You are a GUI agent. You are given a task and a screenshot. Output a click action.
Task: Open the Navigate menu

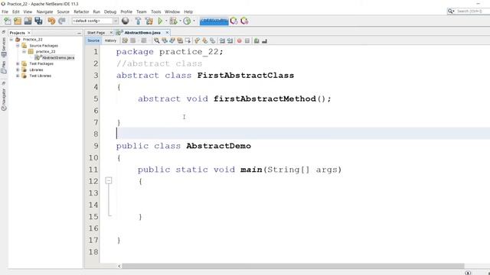point(44,12)
